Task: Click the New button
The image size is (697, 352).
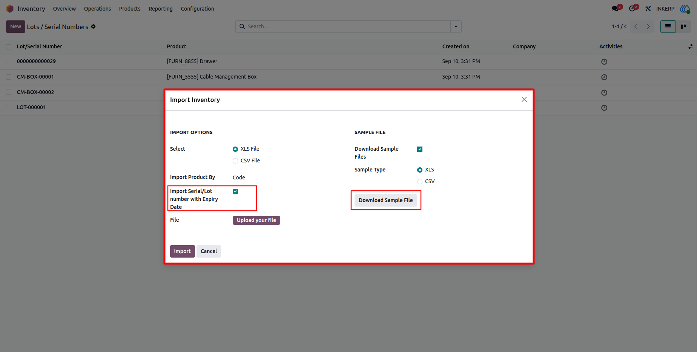Action: [15, 26]
